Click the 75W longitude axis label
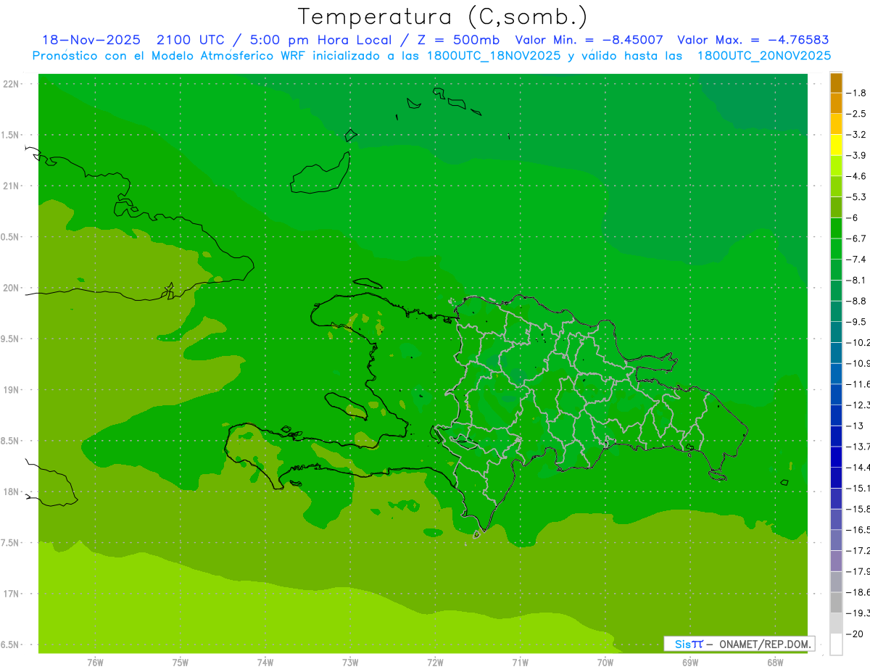Image resolution: width=870 pixels, height=672 pixels. (181, 663)
